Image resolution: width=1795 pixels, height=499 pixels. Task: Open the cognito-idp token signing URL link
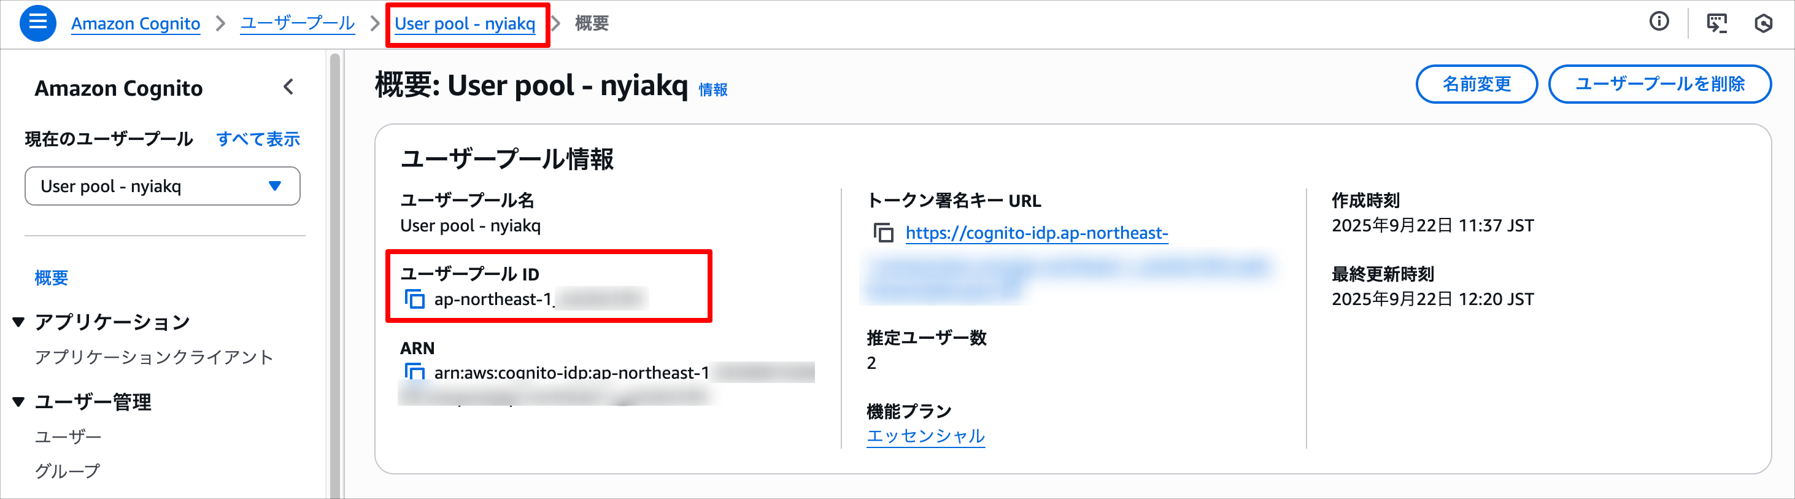pyautogui.click(x=1037, y=233)
